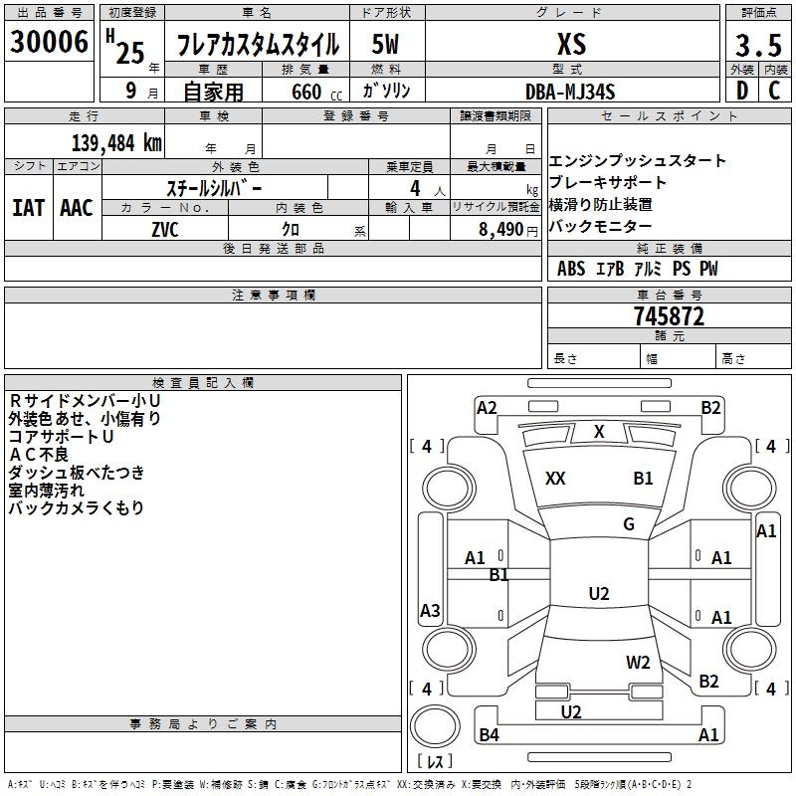The height and width of the screenshot is (796, 796).
Task: Click the XX replaced mark on the hood
Action: 555,479
